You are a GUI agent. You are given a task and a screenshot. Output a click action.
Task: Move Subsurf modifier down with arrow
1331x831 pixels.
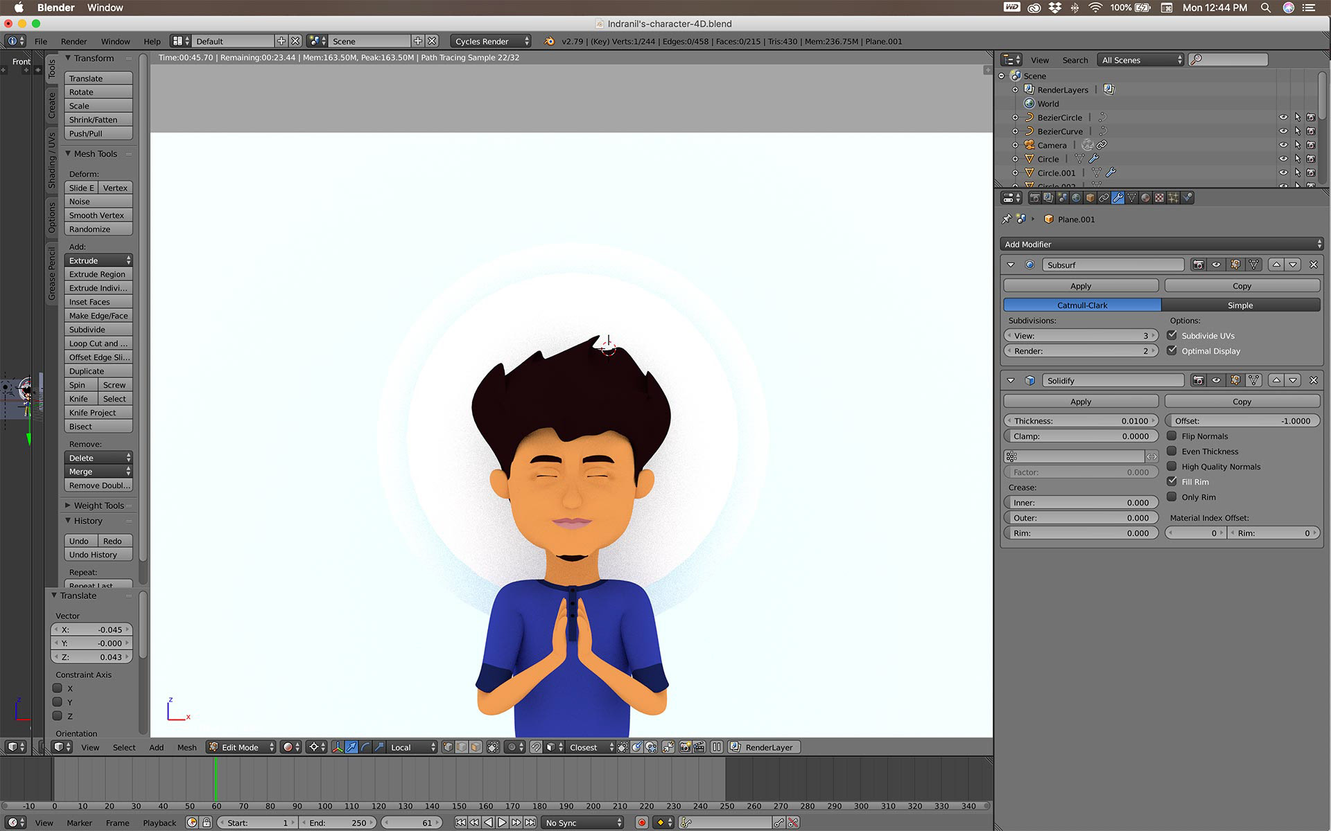[1293, 265]
